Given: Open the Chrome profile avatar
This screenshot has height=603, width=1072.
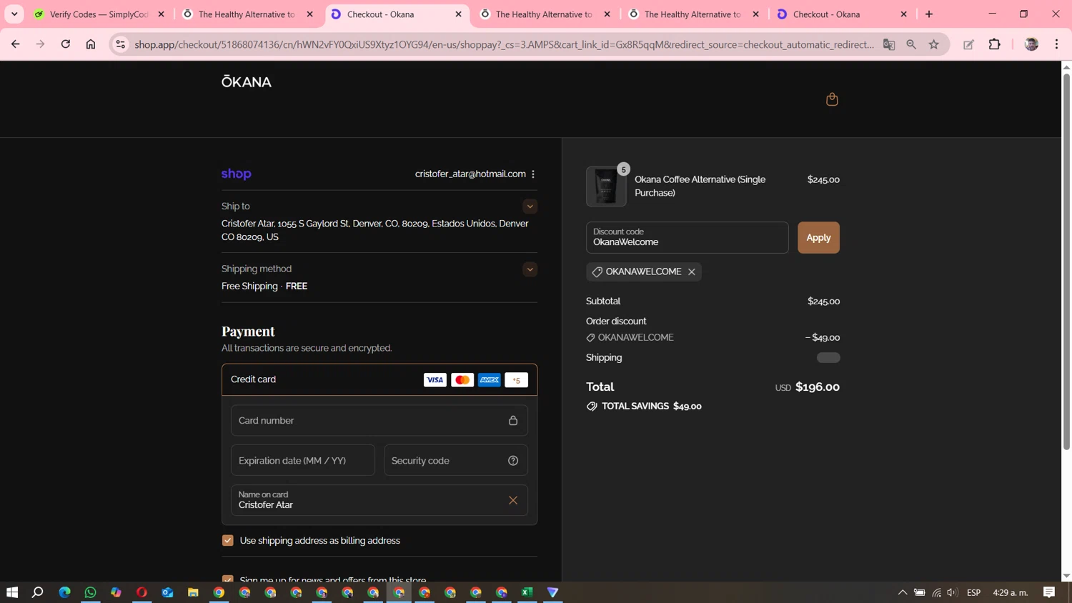Looking at the screenshot, I should [x=1031, y=44].
